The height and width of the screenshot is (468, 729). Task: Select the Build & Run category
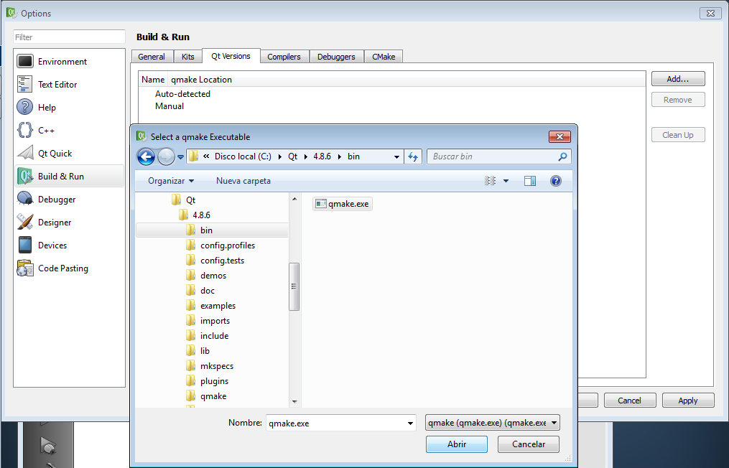[x=69, y=176]
